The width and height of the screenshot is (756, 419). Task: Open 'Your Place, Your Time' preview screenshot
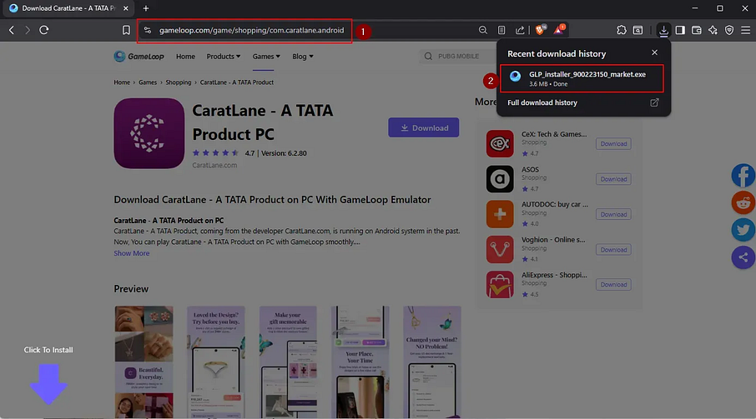click(x=360, y=362)
